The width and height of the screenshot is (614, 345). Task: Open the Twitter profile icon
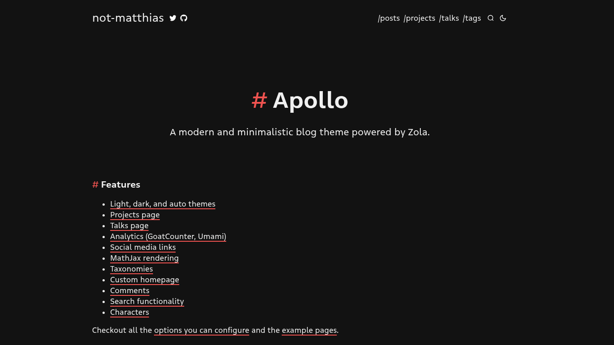point(173,18)
